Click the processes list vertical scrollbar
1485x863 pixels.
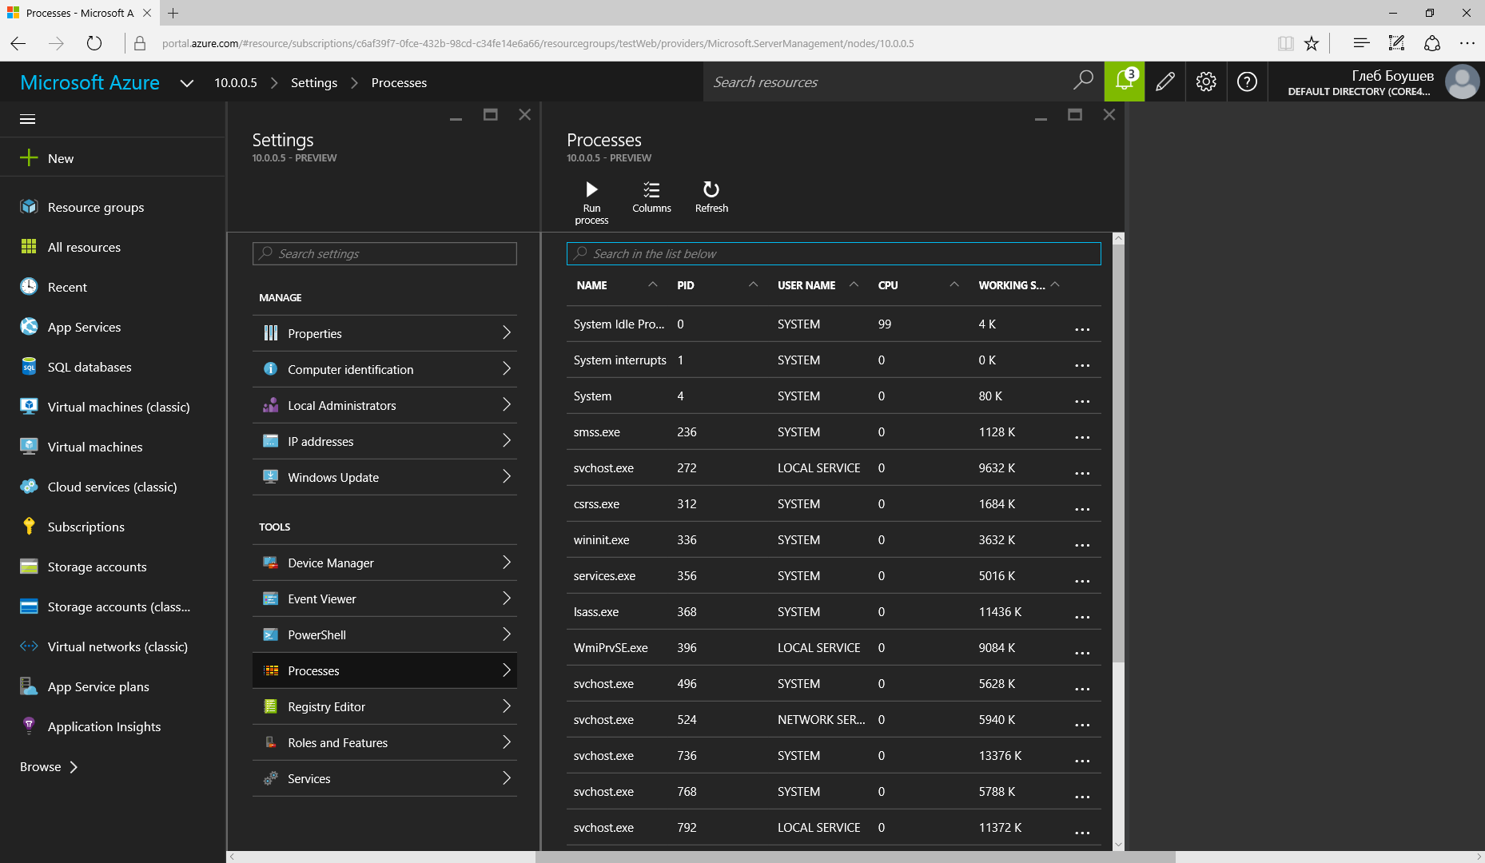[1118, 452]
